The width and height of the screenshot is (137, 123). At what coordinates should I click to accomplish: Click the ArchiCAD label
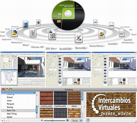tap(66, 49)
